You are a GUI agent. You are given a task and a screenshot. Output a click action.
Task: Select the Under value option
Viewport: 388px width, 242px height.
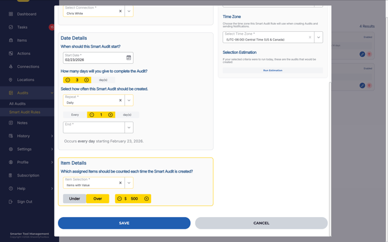[75, 199]
